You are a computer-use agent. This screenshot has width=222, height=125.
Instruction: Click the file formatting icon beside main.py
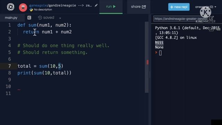point(29,18)
